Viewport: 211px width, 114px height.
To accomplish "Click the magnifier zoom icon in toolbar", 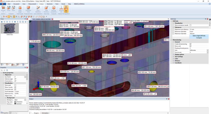I will 11,17.
